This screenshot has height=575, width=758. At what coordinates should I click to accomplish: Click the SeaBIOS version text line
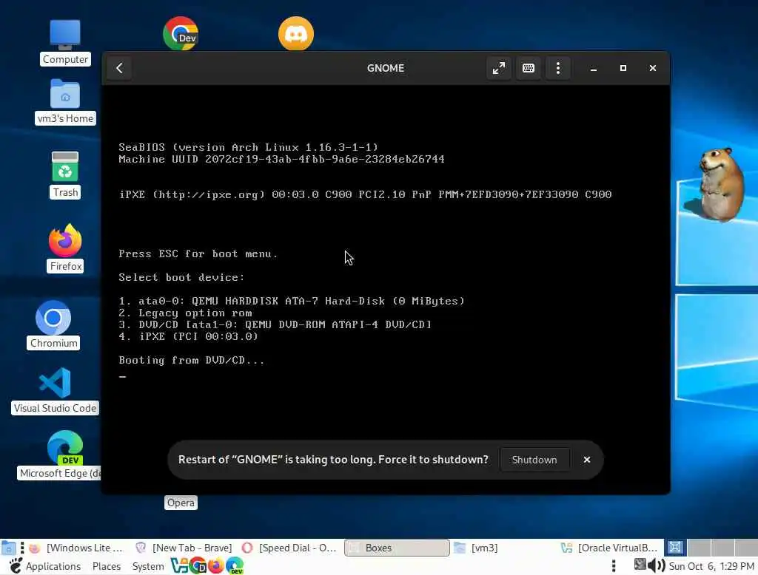pyautogui.click(x=249, y=147)
